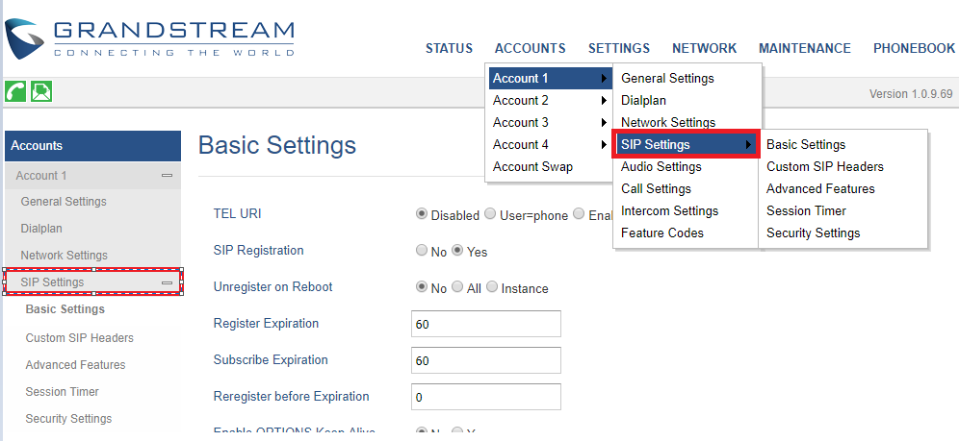Choose All for Unregister on Reboot
This screenshot has height=441, width=959.
(456, 287)
